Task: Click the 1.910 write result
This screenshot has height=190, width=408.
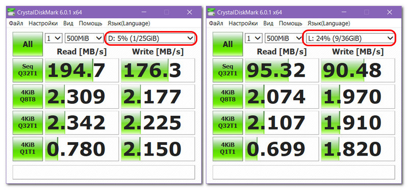Action: 358,122
